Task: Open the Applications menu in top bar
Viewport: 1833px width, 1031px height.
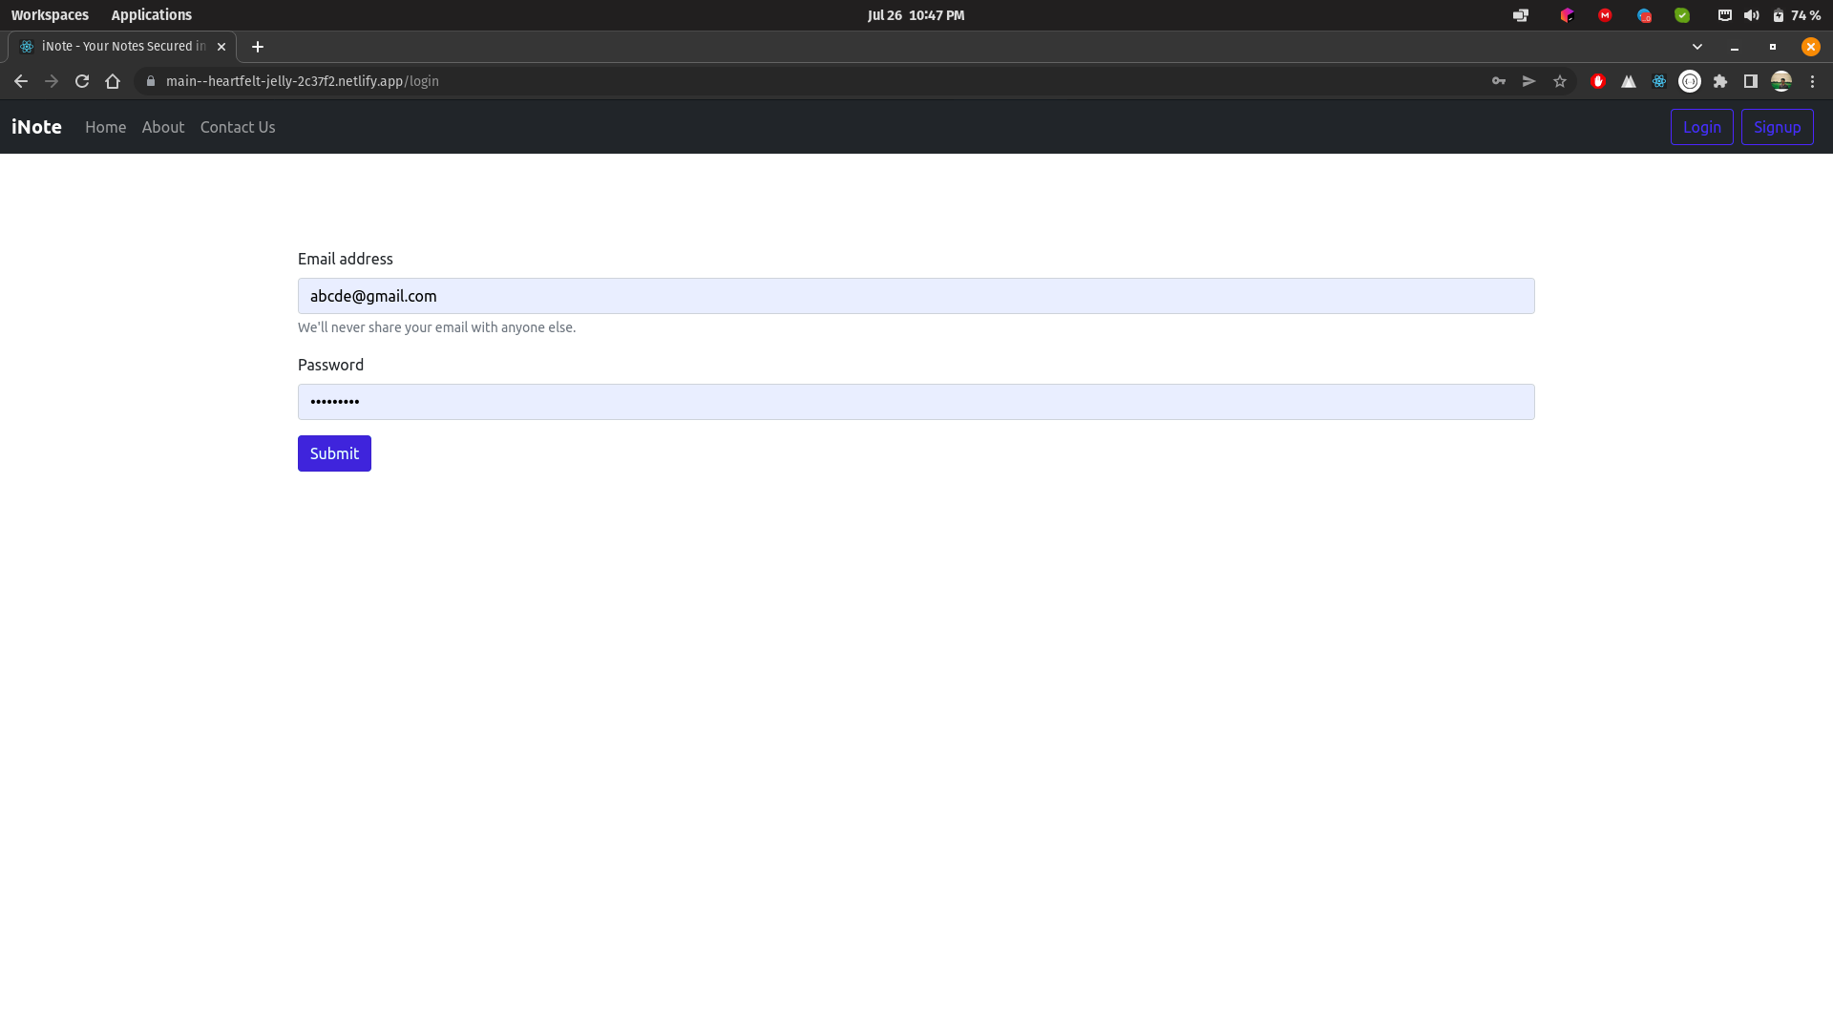Action: pos(151,15)
